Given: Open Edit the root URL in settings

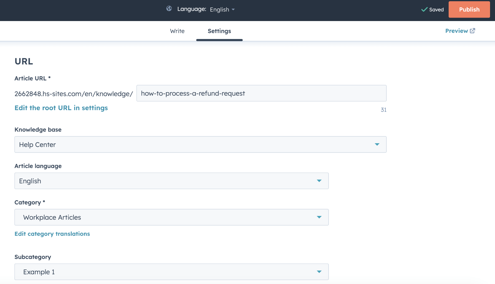Looking at the screenshot, I should [x=61, y=108].
